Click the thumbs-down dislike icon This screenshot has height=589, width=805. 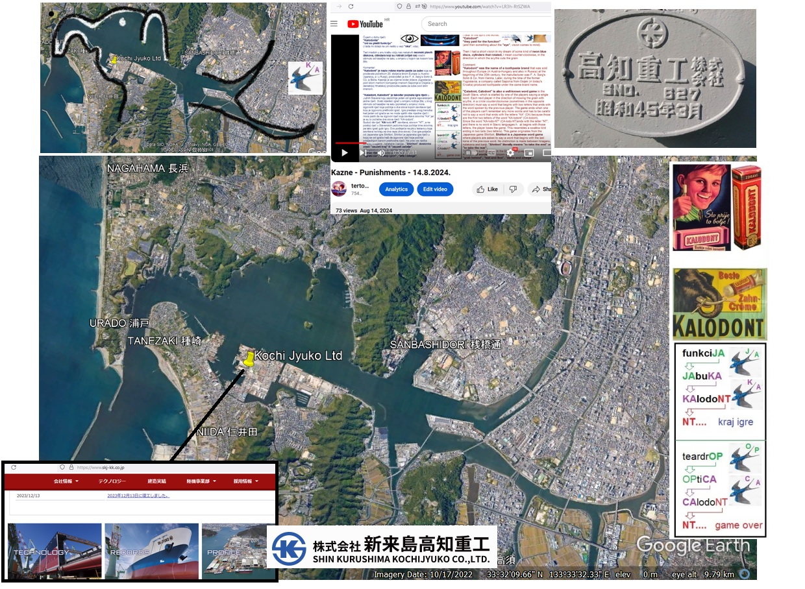point(513,189)
